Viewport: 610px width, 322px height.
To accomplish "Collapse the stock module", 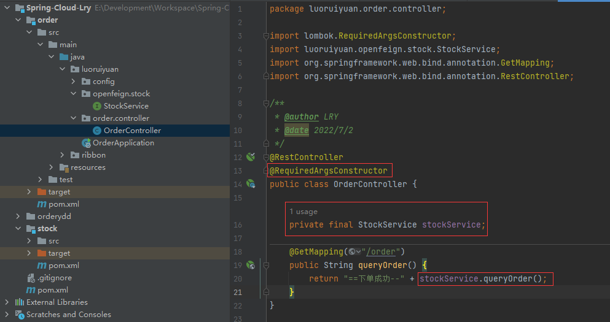I will pos(18,228).
